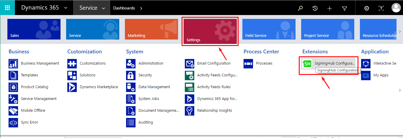
Task: Go to Processes under Process Center
Action: pos(264,63)
